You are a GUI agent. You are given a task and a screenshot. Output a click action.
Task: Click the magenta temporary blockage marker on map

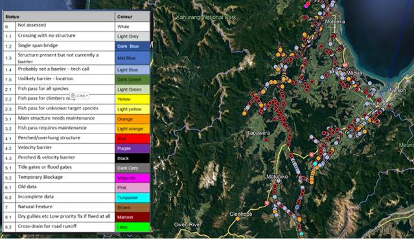[x=306, y=5]
